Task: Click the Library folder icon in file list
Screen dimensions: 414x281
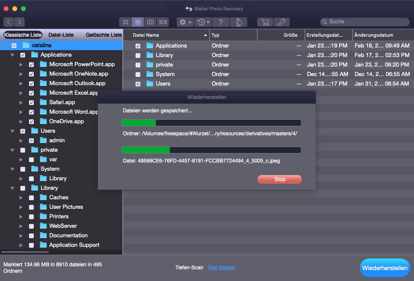Action: pyautogui.click(x=150, y=55)
